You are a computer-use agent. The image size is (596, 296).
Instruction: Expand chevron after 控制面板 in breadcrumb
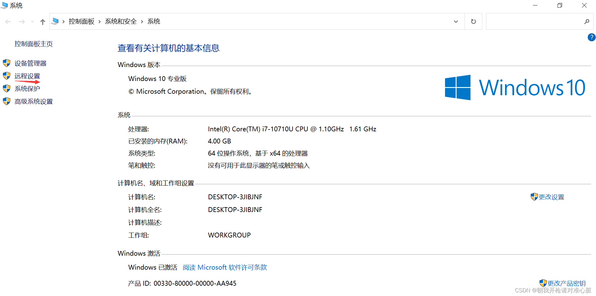point(99,22)
